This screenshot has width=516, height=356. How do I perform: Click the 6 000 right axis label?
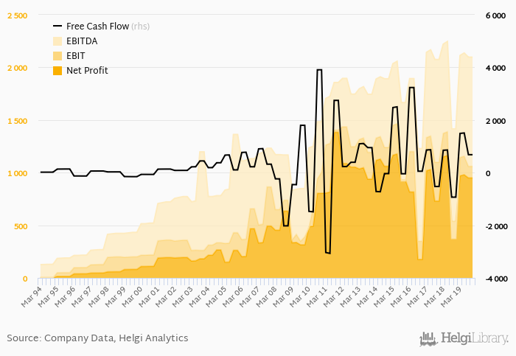click(x=493, y=15)
